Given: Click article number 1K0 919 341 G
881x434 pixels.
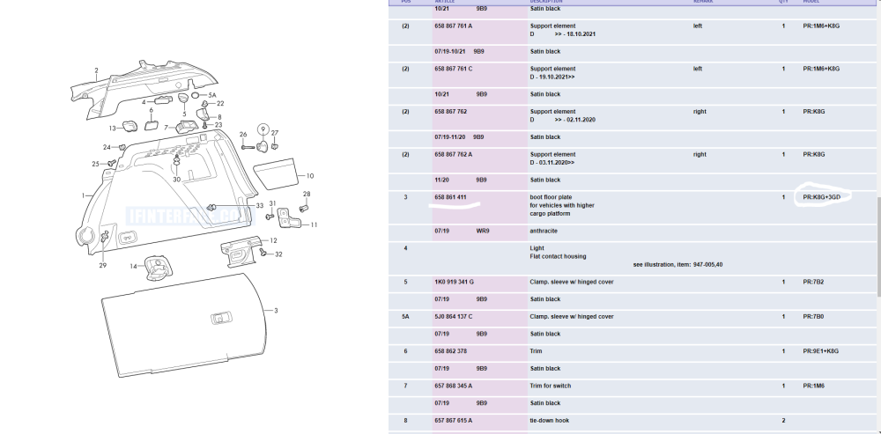Looking at the screenshot, I should tap(454, 282).
